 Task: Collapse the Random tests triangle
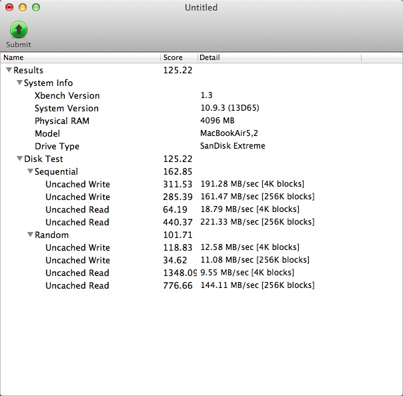click(x=30, y=235)
